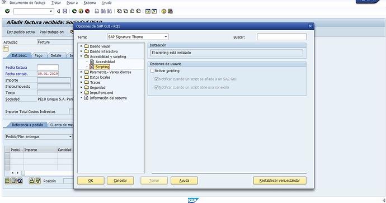Click the red Cancel icon in toolbar
The height and width of the screenshot is (203, 386).
tap(87, 11)
